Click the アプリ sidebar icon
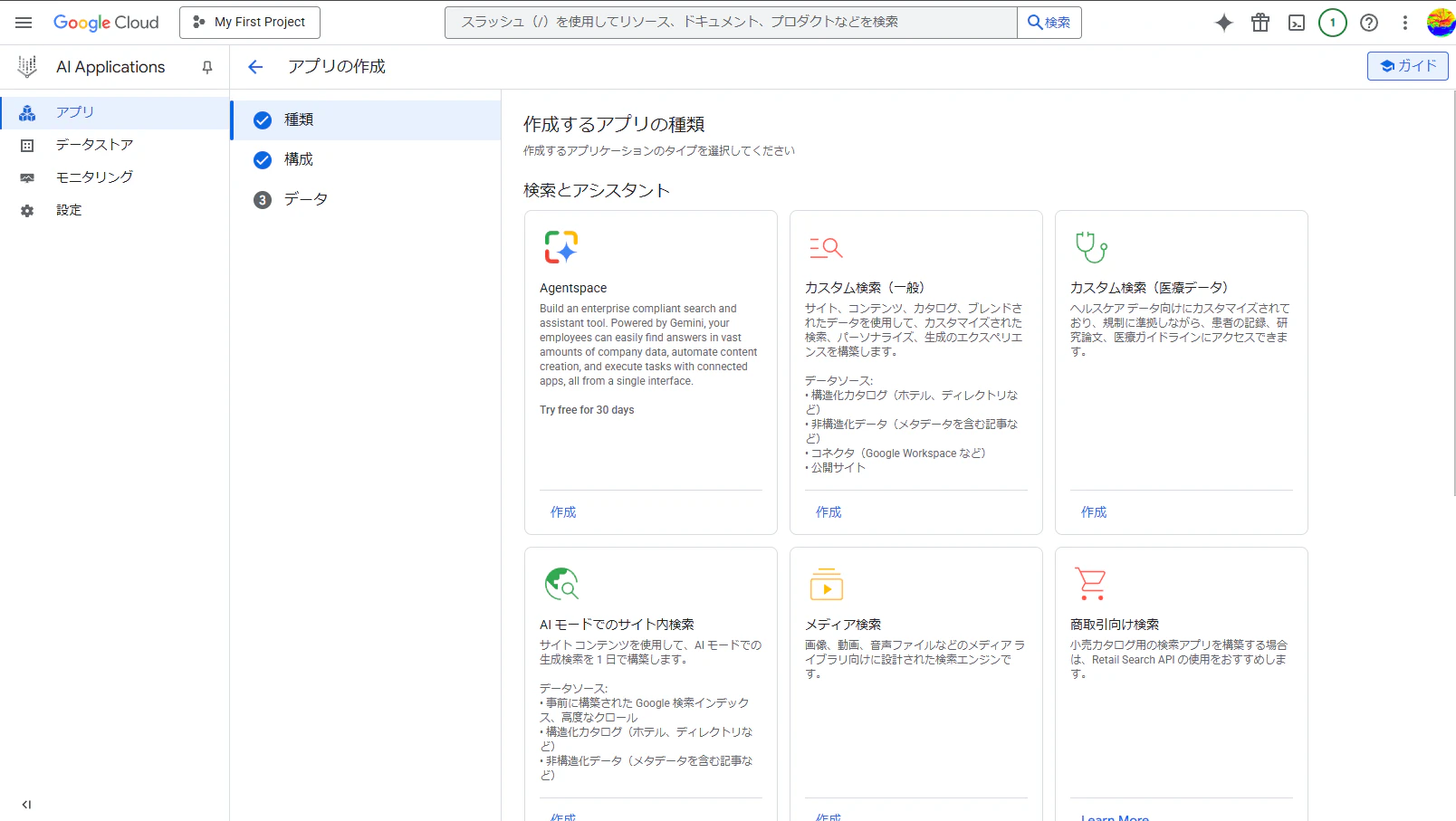 (27, 113)
